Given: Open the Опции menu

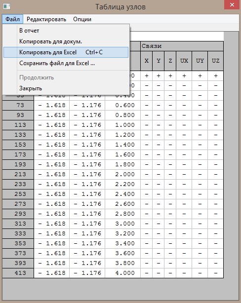Looking at the screenshot, I should [x=82, y=19].
